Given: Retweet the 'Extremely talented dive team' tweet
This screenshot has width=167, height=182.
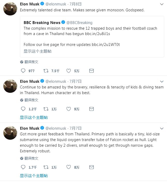Looking at the screenshot, I should click(46, 71).
